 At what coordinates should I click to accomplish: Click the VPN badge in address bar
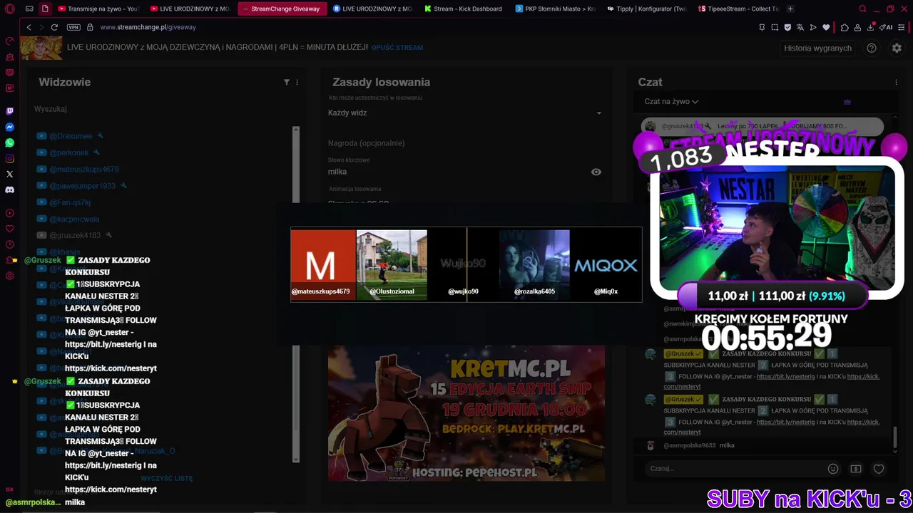point(73,27)
